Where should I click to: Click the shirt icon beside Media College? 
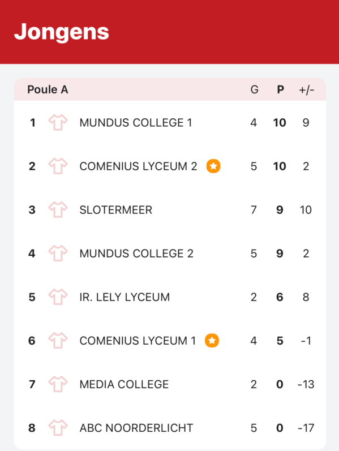point(58,384)
